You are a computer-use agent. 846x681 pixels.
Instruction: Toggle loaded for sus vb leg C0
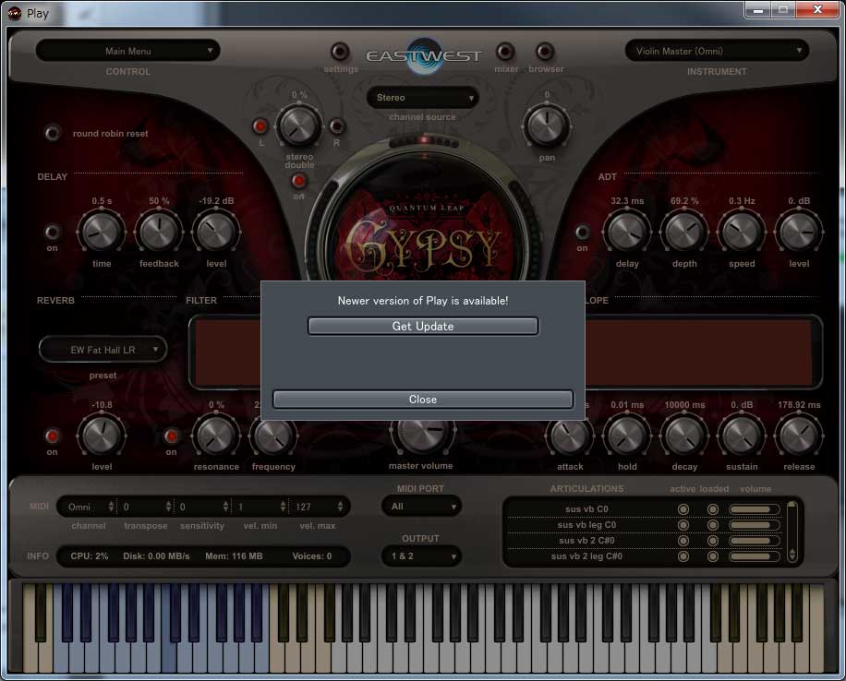click(x=713, y=525)
